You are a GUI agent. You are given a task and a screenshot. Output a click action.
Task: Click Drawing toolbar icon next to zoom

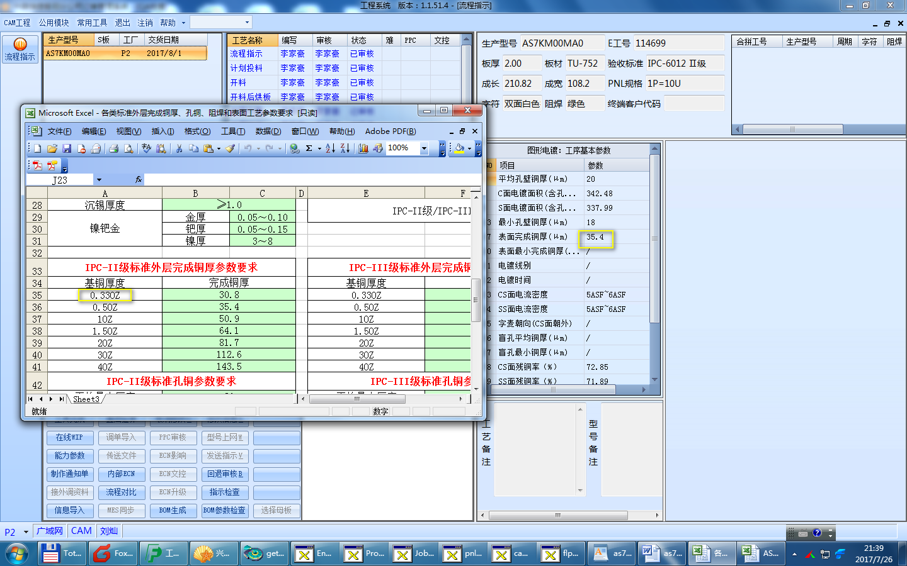[x=378, y=148]
